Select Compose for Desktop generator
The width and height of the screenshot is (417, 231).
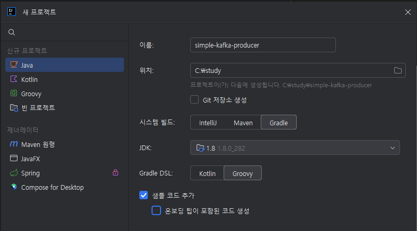pyautogui.click(x=52, y=187)
